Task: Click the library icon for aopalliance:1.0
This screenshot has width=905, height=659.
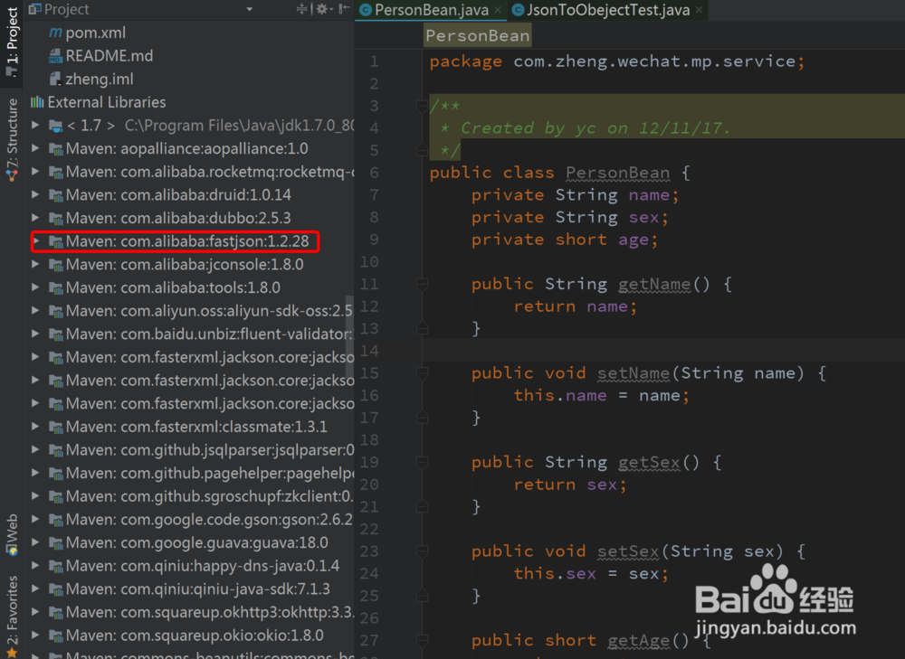Action: 56,149
